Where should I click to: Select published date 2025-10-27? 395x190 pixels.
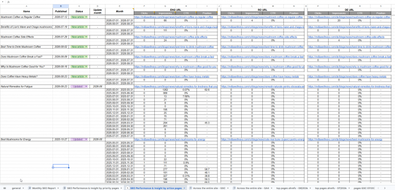61,139
